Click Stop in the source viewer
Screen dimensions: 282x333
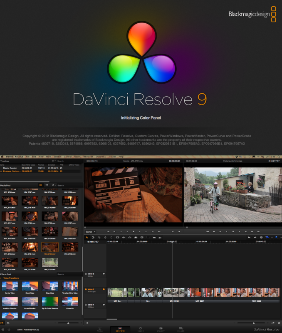tap(134, 232)
